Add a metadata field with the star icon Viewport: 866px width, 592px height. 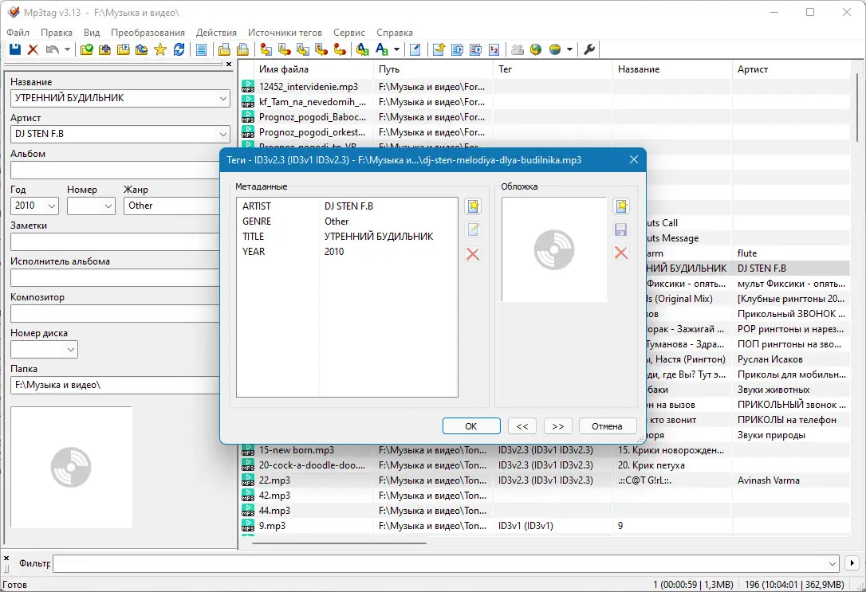click(x=474, y=206)
